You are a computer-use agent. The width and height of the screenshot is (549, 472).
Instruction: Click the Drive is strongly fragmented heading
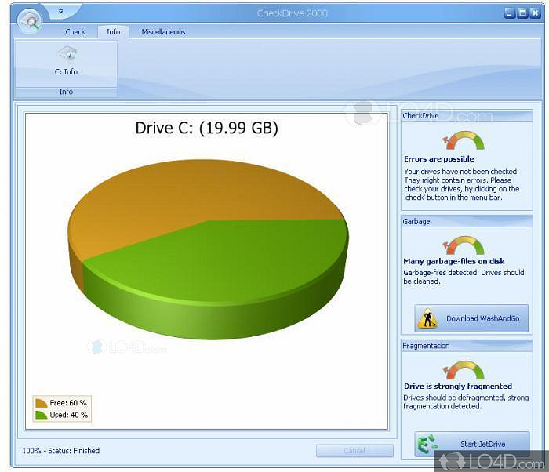458,387
